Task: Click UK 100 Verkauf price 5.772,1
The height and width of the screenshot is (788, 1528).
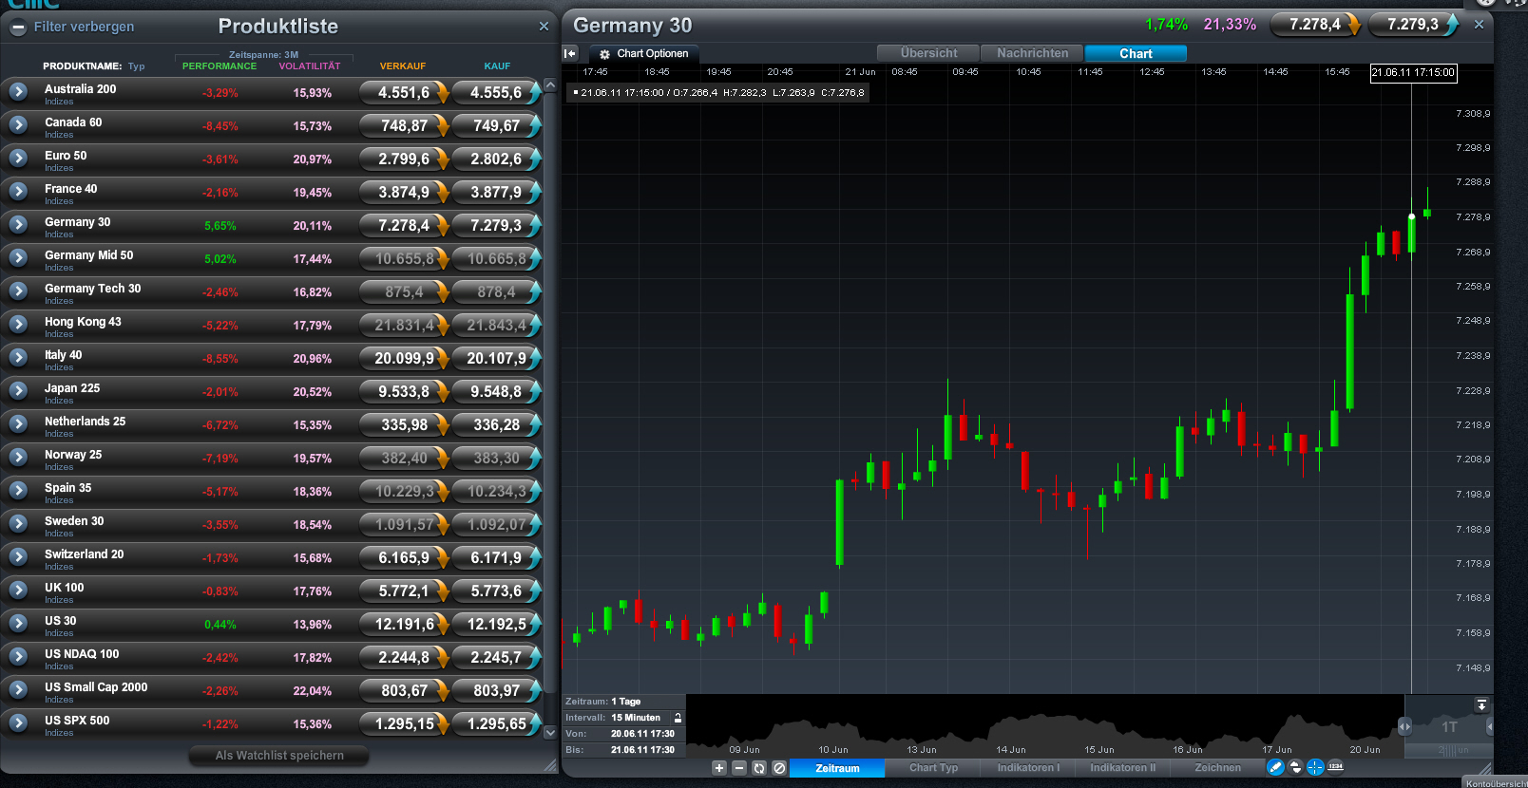Action: point(404,591)
